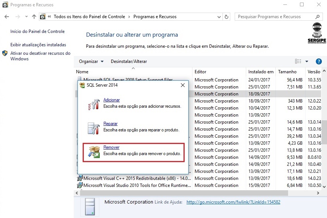Open the Adicionar link

(x=112, y=100)
